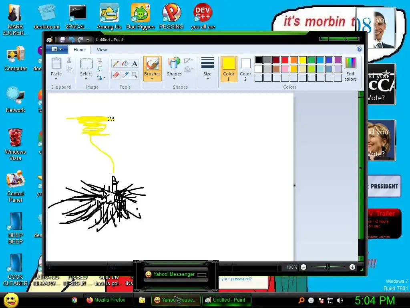Screen dimensions: 410x308
Task: Pick the green color swatch
Action: tap(312, 60)
